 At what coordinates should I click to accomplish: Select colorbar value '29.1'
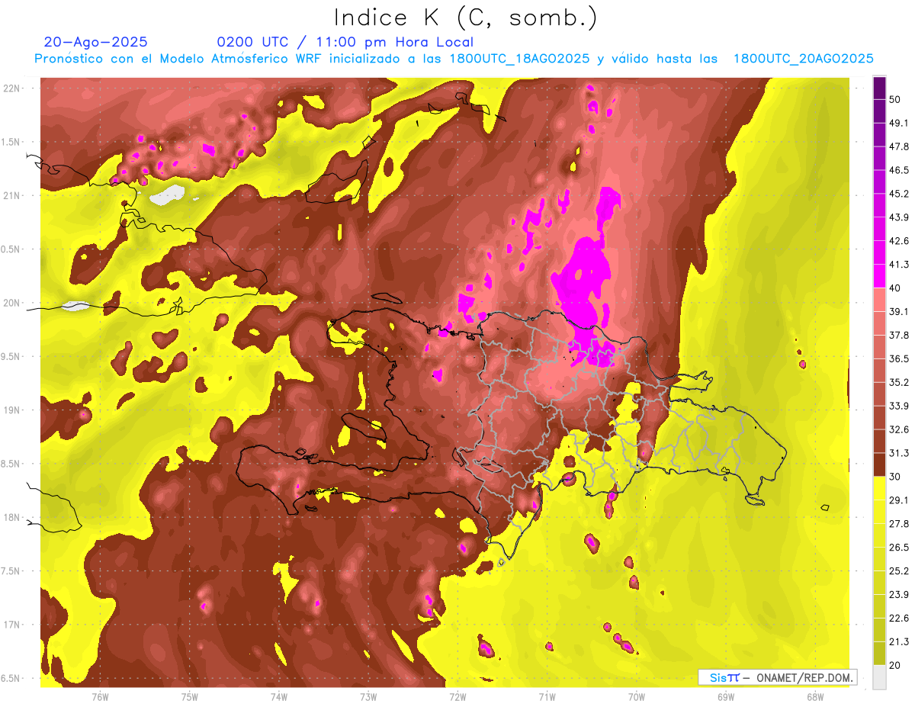[899, 500]
